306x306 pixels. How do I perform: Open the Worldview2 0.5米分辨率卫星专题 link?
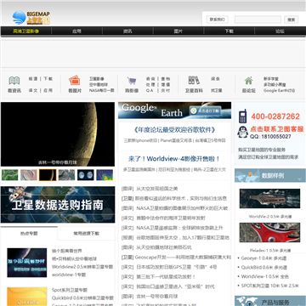pyautogui.click(x=82, y=267)
